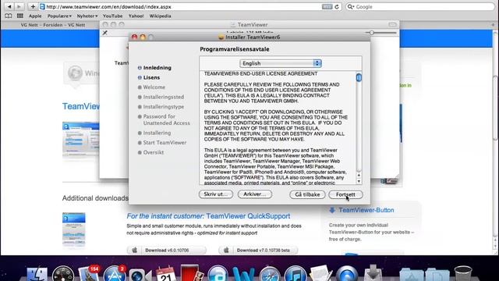The image size is (499, 281).
Task: Open the blue W Word icon in the dock
Action: [243, 274]
